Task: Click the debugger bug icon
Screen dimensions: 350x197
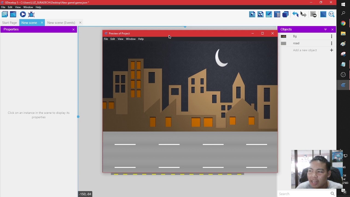Action: click(31, 14)
